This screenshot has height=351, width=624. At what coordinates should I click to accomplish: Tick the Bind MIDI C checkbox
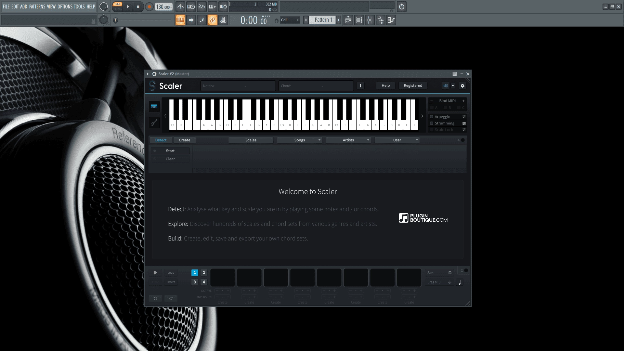pos(459,108)
